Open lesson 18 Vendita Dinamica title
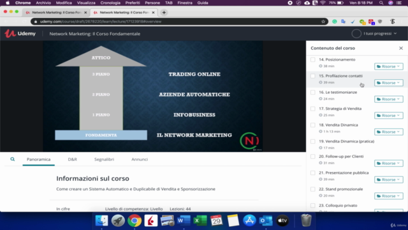 tap(339, 125)
